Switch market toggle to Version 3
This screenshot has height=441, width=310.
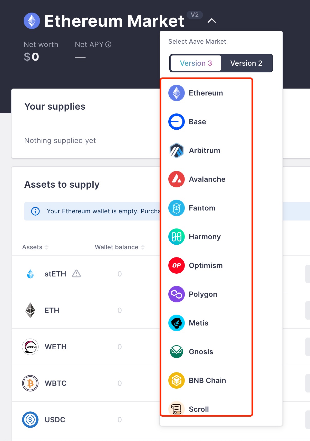click(x=196, y=63)
